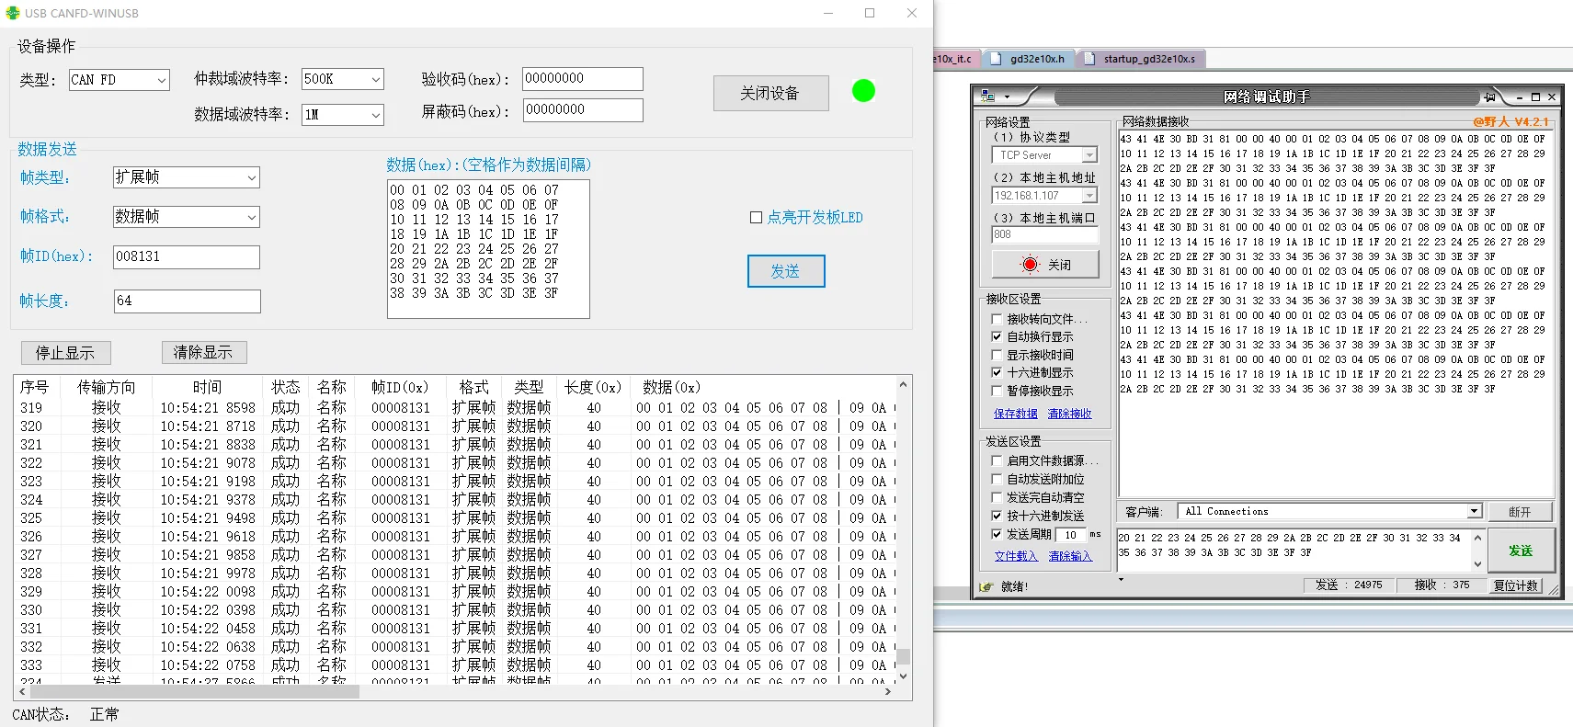Click the up arrow of the send box scrollbar
This screenshot has height=727, width=1573.
1477,538
